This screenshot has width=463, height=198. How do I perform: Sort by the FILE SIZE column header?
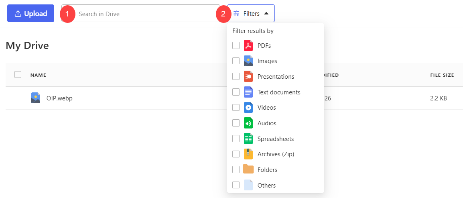click(x=442, y=75)
